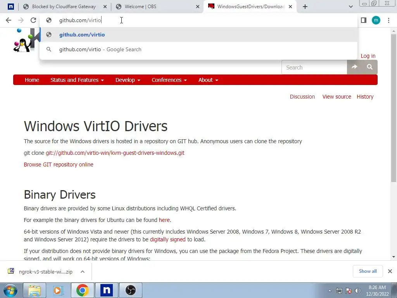Viewport: 397px width, 298px height.
Task: Click 'Browse GIT repository online'
Action: tap(59, 165)
